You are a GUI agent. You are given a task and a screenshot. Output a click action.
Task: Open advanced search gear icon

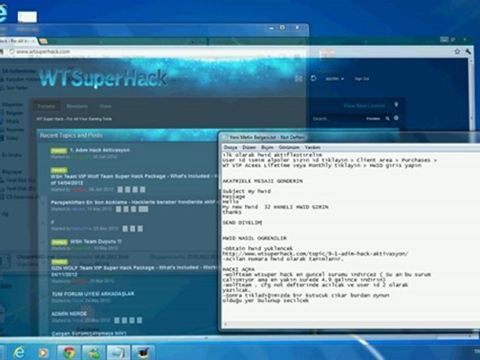(396, 118)
